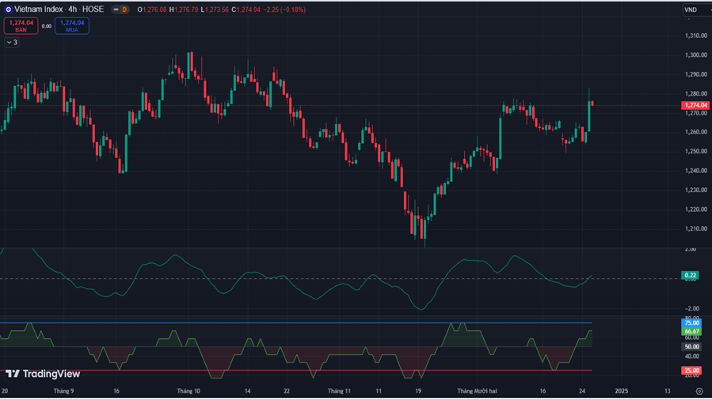Click the Tháng Mười hai time axis label

[x=477, y=390]
